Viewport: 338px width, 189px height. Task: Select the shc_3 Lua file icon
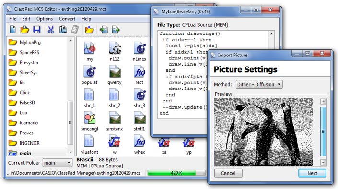(139, 95)
